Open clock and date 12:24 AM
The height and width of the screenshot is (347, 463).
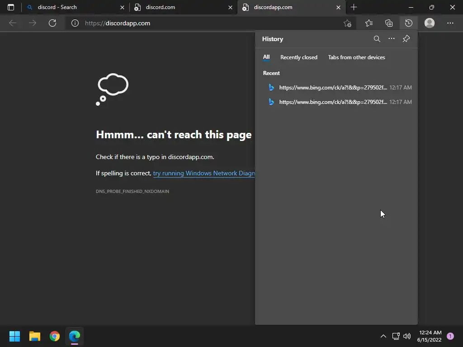430,336
